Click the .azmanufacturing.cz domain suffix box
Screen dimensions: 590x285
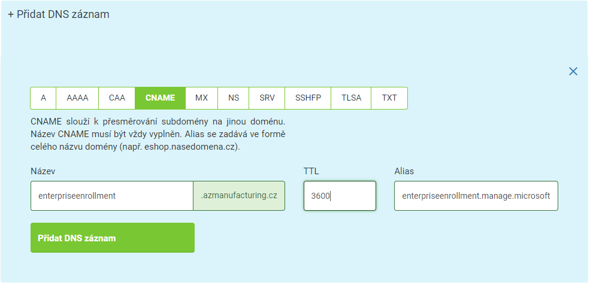click(239, 196)
